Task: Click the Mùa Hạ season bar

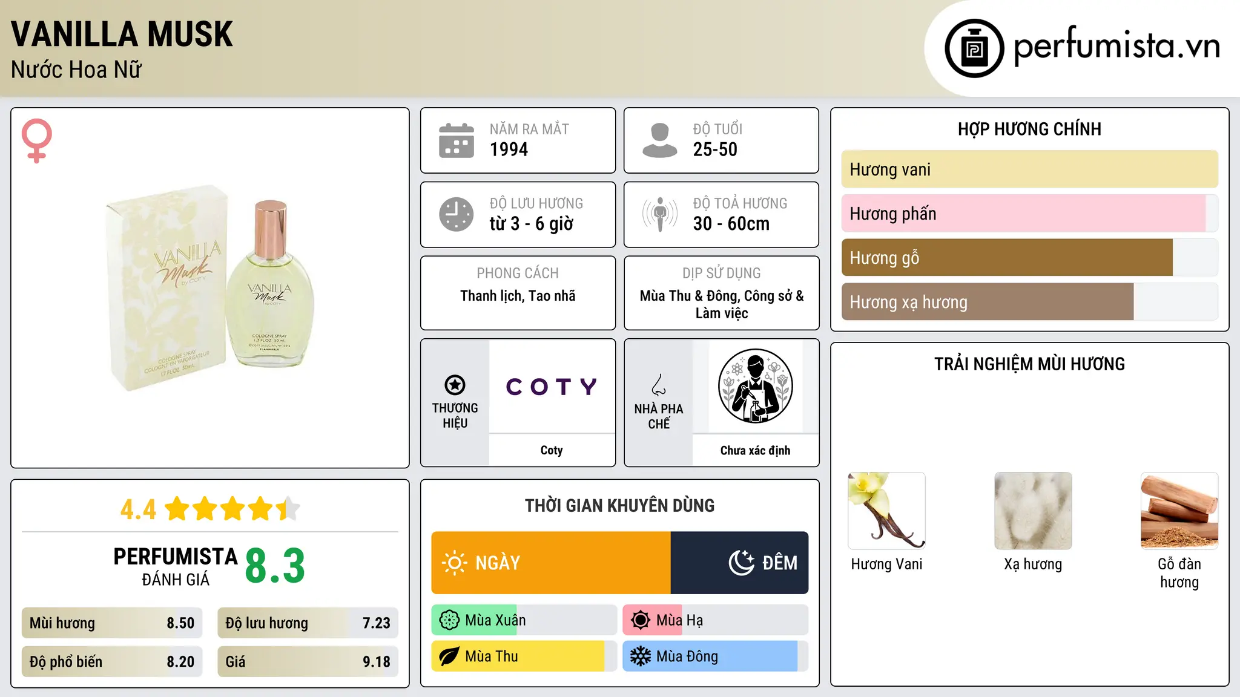Action: point(716,620)
